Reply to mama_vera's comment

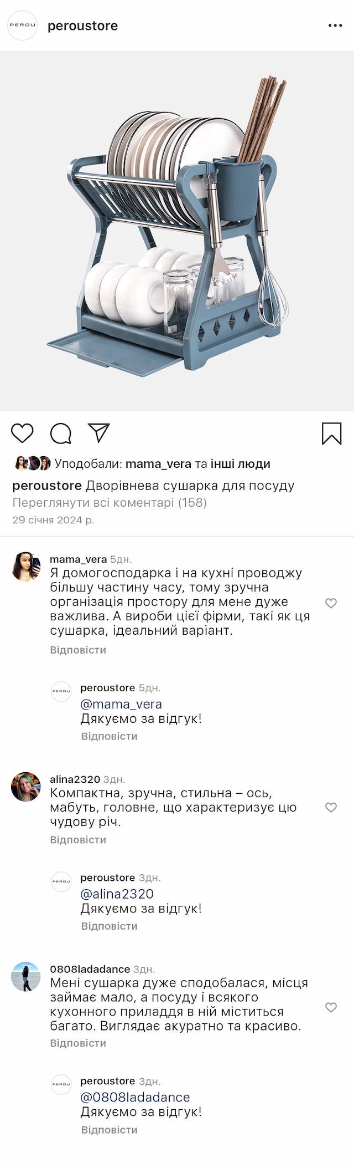pyautogui.click(x=78, y=650)
